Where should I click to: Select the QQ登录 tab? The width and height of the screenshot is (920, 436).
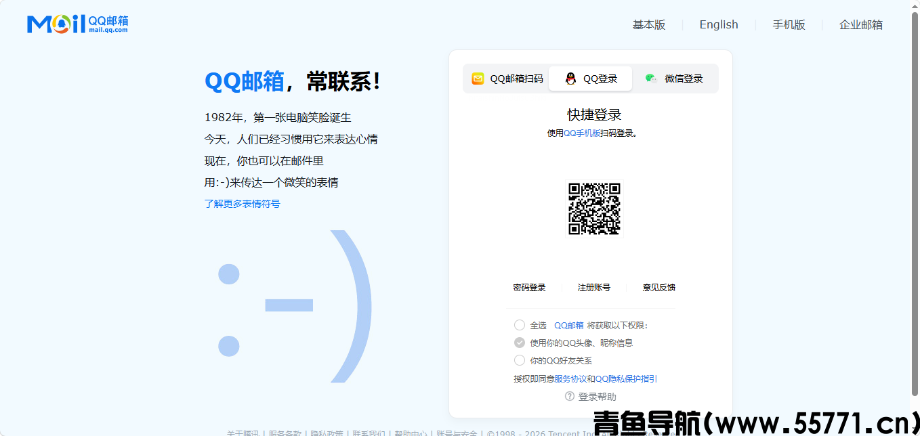[590, 79]
